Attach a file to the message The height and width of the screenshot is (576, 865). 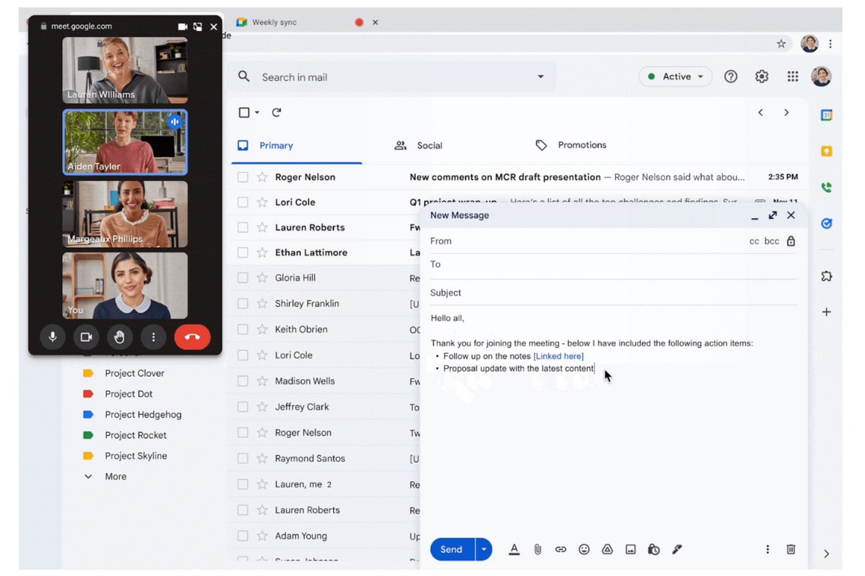click(537, 549)
